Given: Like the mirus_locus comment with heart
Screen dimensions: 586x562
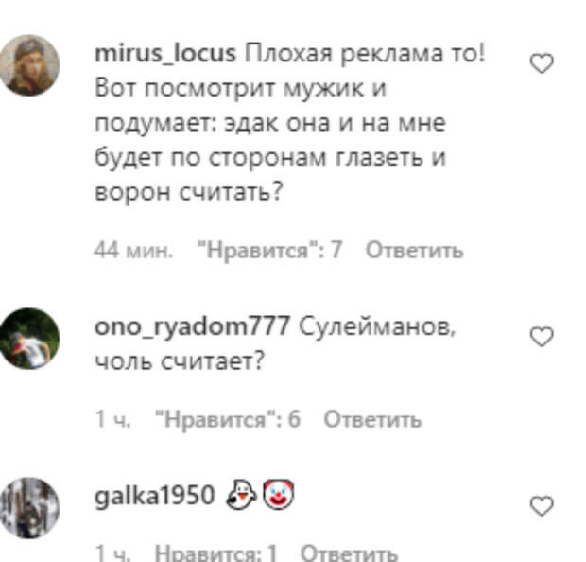Looking at the screenshot, I should tap(542, 63).
